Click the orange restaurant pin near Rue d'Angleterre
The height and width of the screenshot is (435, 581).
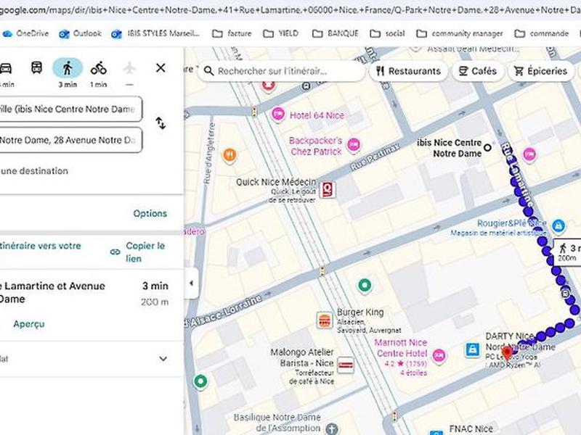[x=229, y=154]
